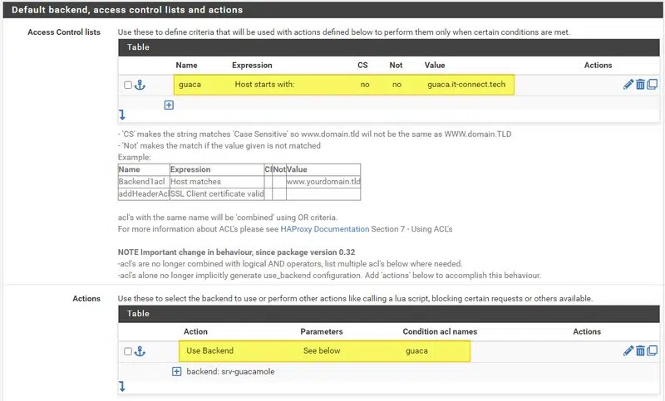Click the 'backend: srv-guacamole' text
The width and height of the screenshot is (665, 401).
point(231,371)
